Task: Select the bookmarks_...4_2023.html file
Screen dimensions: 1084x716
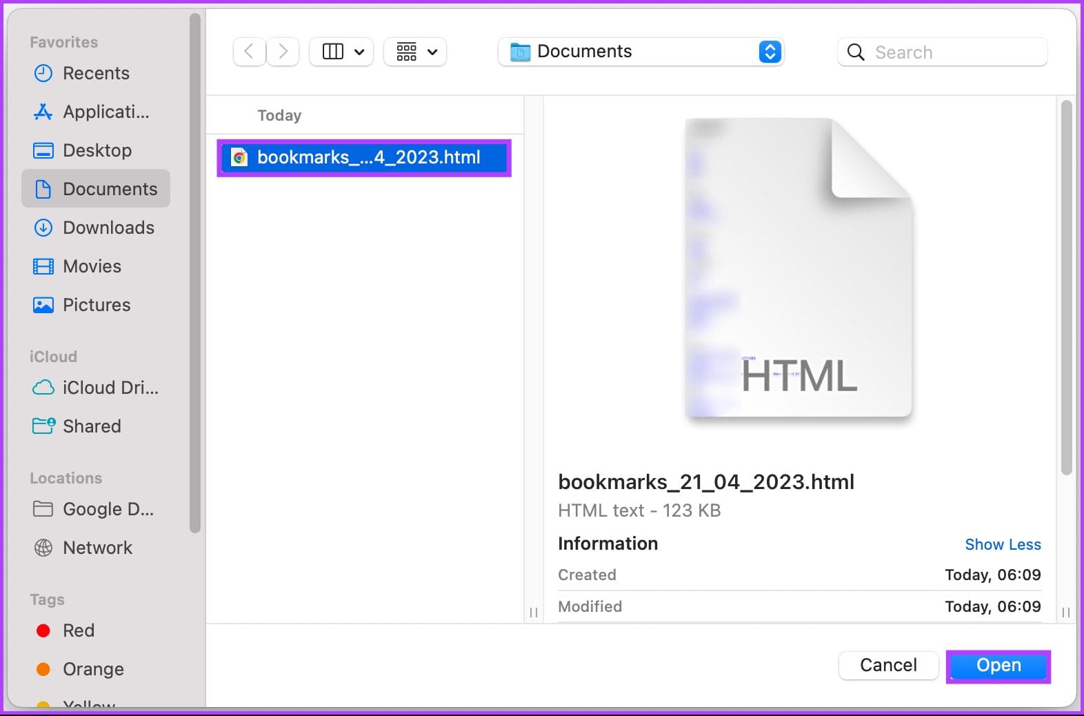Action: 364,158
